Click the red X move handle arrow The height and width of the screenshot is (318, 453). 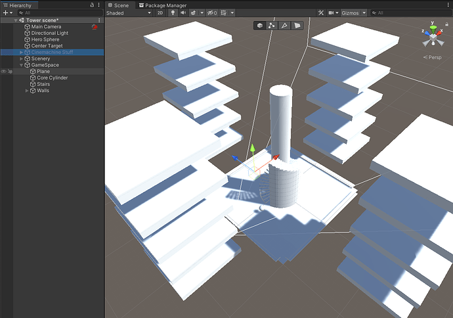coord(276,157)
